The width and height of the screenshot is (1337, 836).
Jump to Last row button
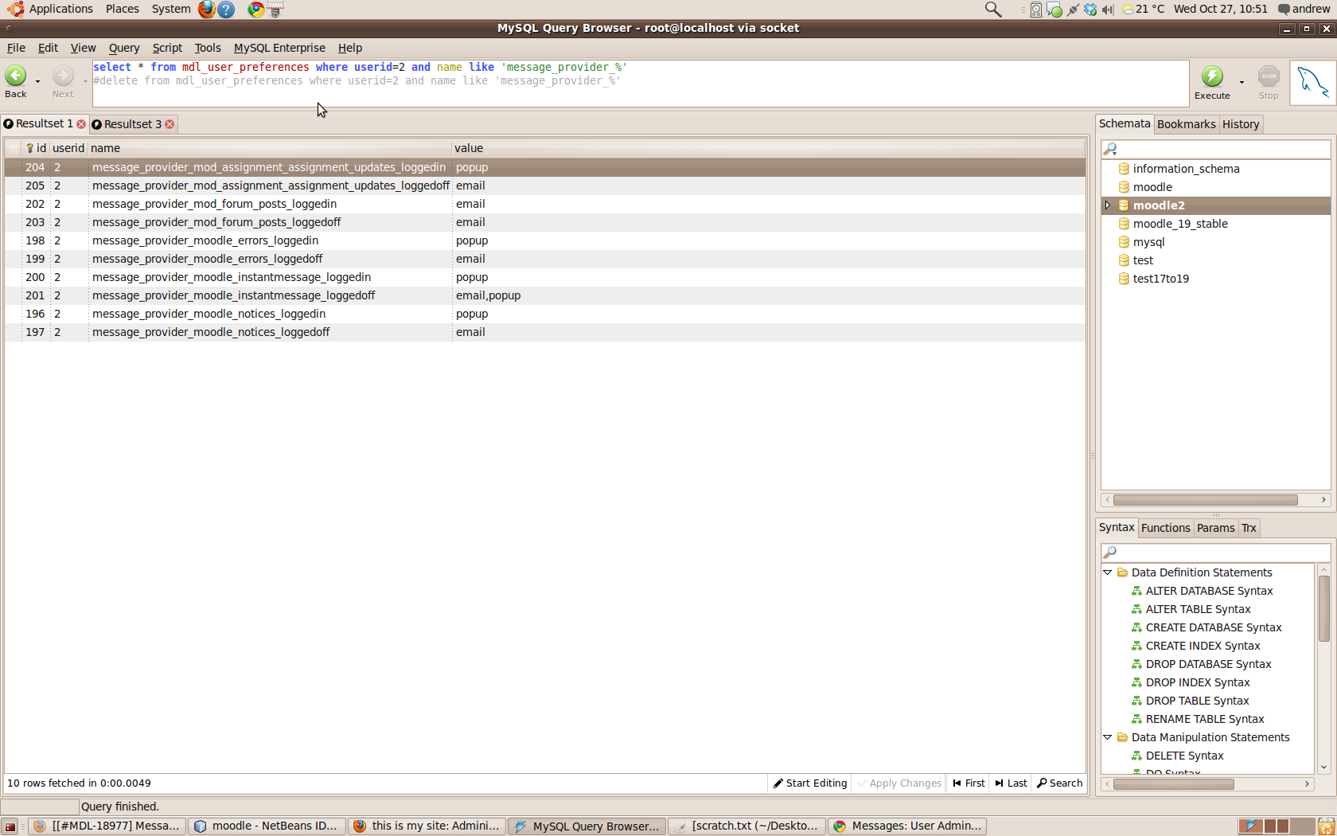(x=1011, y=783)
